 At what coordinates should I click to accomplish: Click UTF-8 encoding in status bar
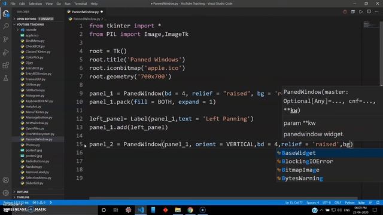[x=327, y=202]
